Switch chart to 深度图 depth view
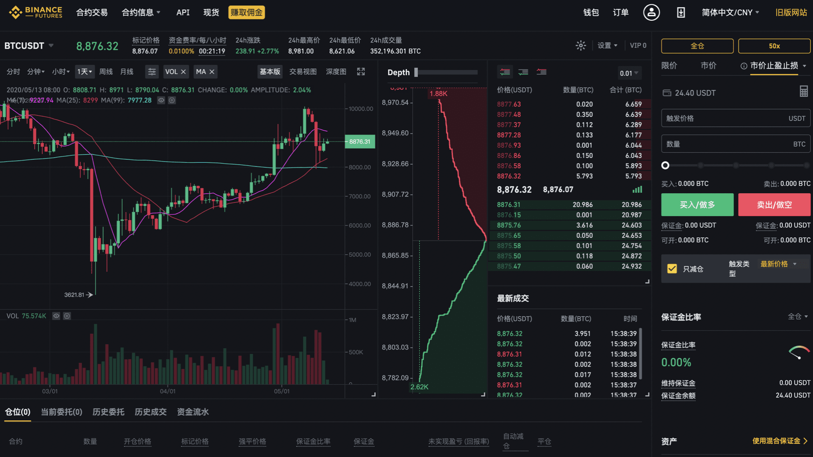This screenshot has height=457, width=813. 336,72
